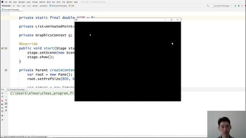Toggle scroll to end in console

click(6, 103)
